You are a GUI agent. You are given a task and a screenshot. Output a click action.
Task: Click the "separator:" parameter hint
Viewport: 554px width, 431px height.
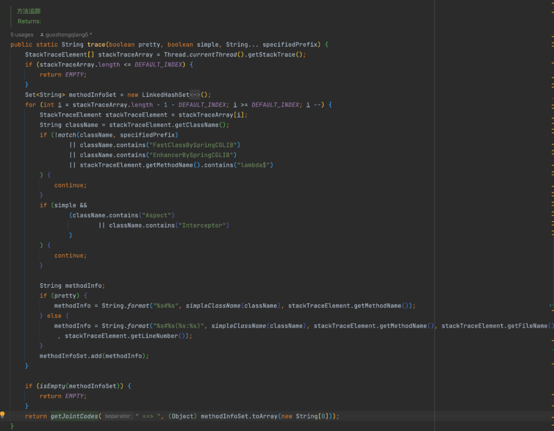click(118, 416)
